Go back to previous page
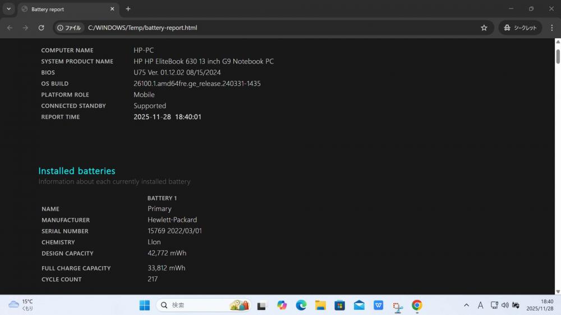The width and height of the screenshot is (561, 315). point(10,28)
